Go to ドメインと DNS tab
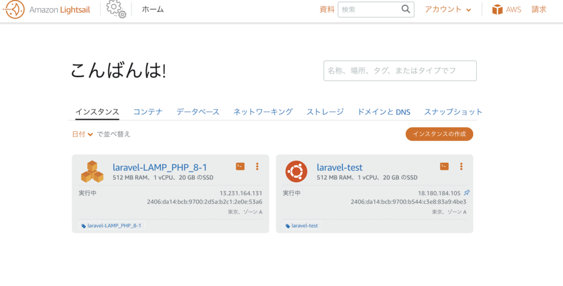Screen dimensions: 563x286 384,112
